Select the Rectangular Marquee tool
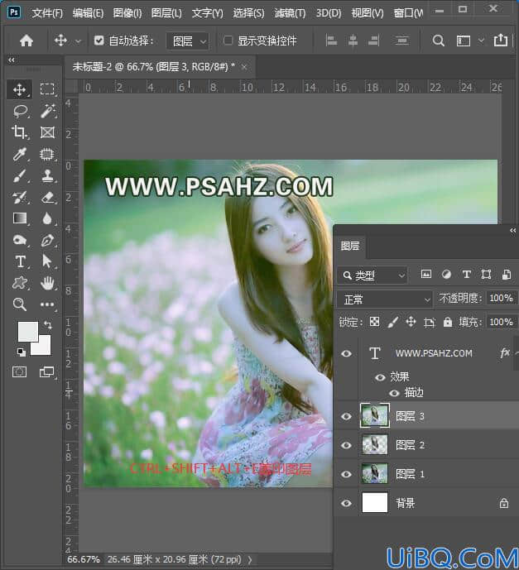The image size is (519, 570). [47, 89]
